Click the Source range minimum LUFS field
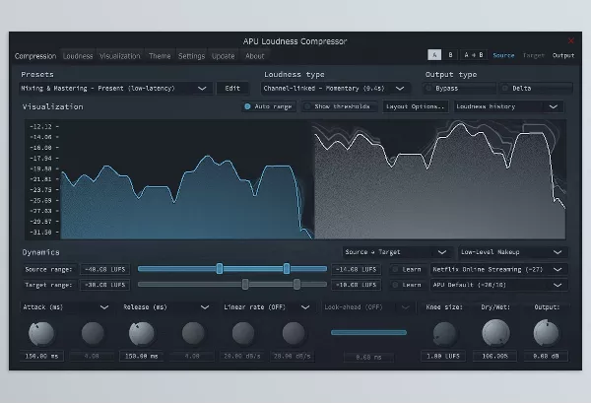Image resolution: width=591 pixels, height=403 pixels. click(105, 270)
